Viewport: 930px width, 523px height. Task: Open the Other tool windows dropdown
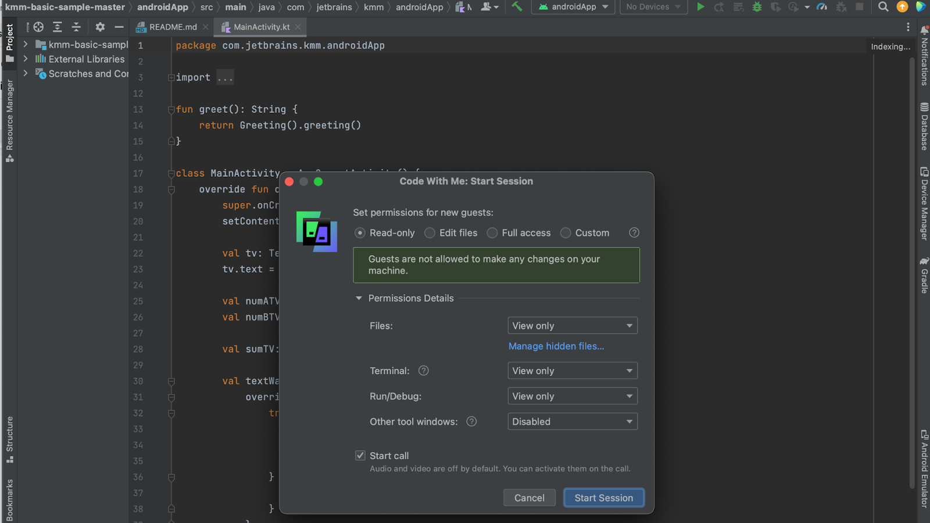click(x=572, y=422)
